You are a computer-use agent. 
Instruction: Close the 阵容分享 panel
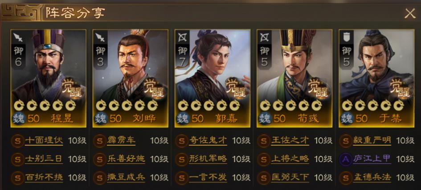coord(410,13)
